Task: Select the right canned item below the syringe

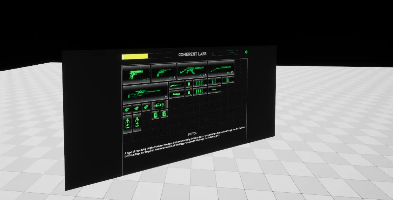Action: point(164,114)
